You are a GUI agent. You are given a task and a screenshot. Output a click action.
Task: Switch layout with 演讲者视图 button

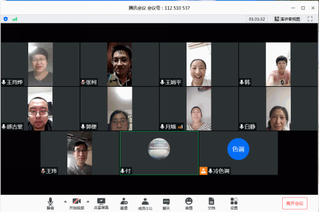(287, 19)
